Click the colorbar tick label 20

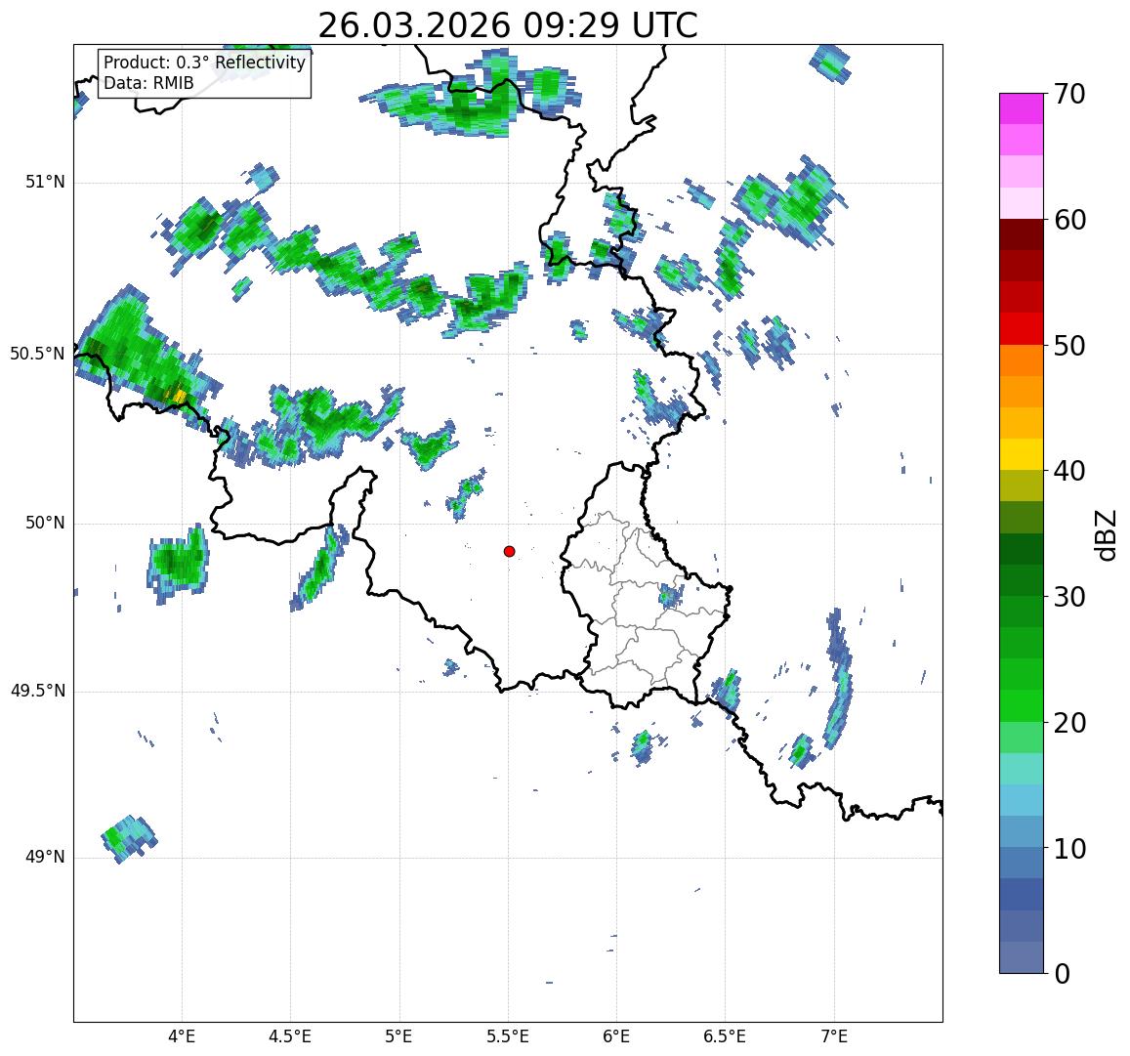click(x=1069, y=723)
